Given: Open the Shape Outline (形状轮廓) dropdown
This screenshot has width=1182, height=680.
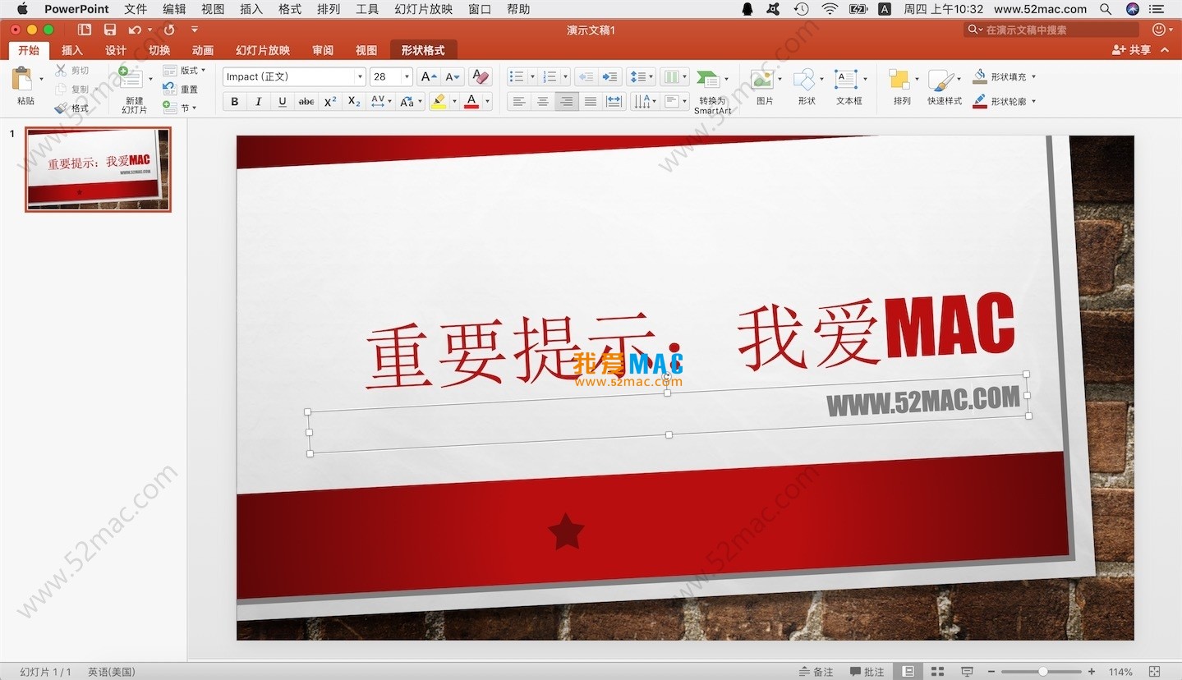Looking at the screenshot, I should tap(1033, 102).
